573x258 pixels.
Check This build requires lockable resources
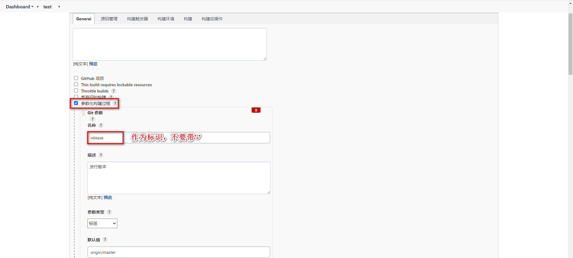click(76, 84)
